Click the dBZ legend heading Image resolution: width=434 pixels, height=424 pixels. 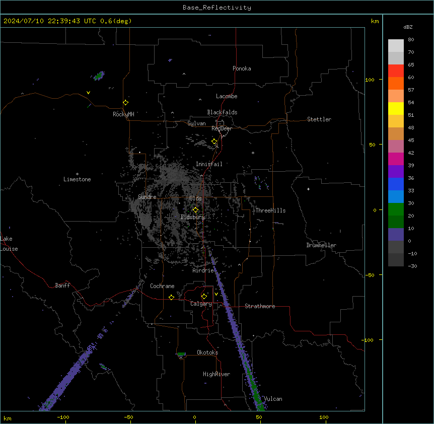click(x=408, y=27)
